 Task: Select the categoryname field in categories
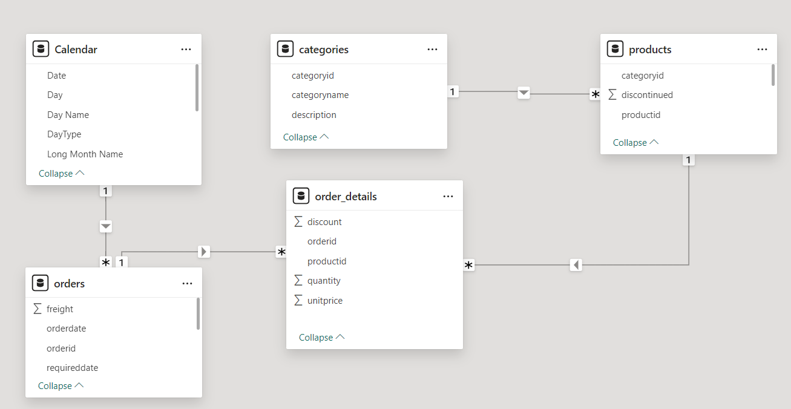[x=320, y=95]
